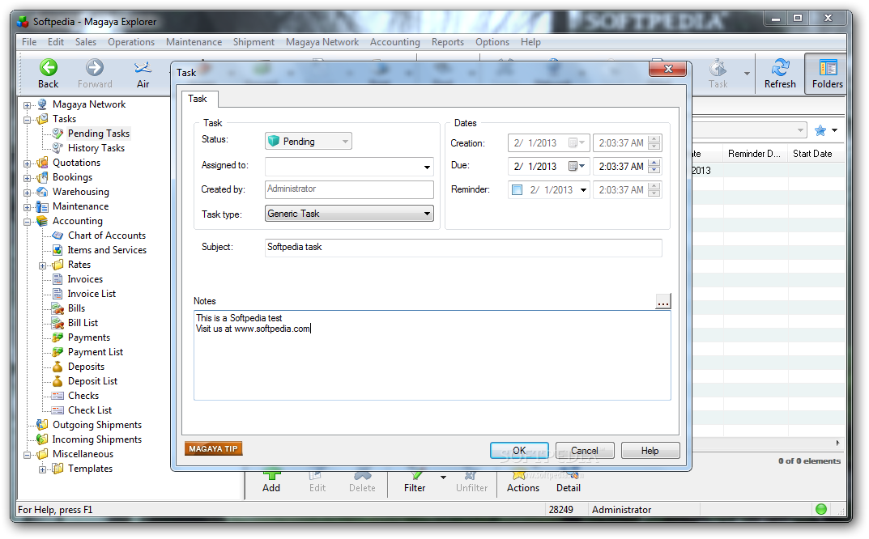The width and height of the screenshot is (869, 539).
Task: Open the File menu
Action: coord(29,42)
